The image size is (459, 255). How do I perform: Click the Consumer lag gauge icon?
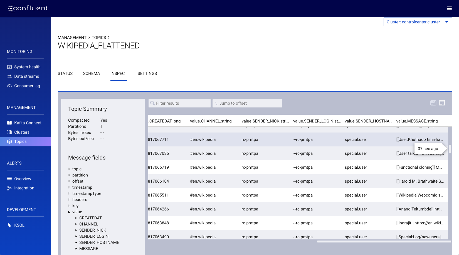tap(9, 85)
